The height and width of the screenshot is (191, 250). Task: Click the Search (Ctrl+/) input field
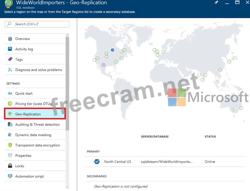tap(37, 24)
